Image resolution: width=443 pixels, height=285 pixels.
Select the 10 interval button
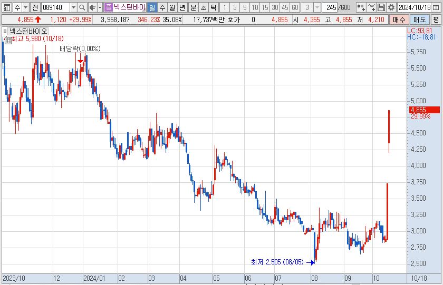coord(255,7)
